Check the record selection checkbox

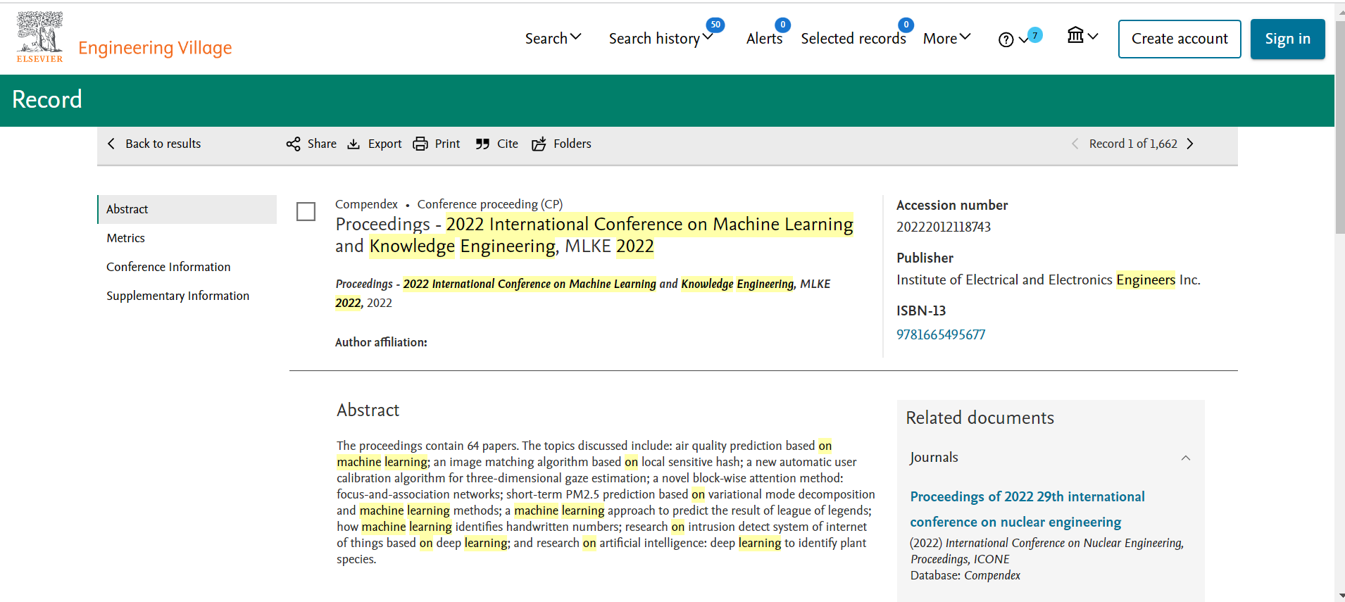[306, 211]
